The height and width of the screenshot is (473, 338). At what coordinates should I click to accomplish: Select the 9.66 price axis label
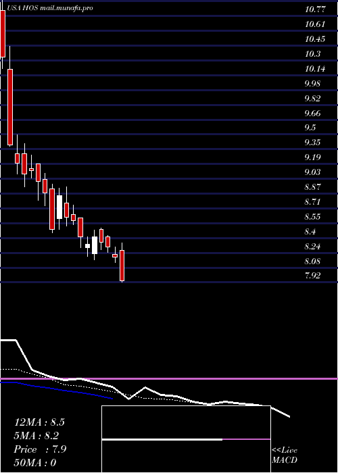coord(312,114)
